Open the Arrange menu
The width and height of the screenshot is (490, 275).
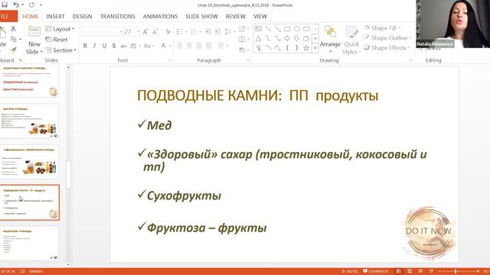330,38
